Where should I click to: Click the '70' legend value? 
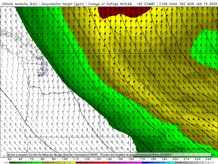pos(32,159)
